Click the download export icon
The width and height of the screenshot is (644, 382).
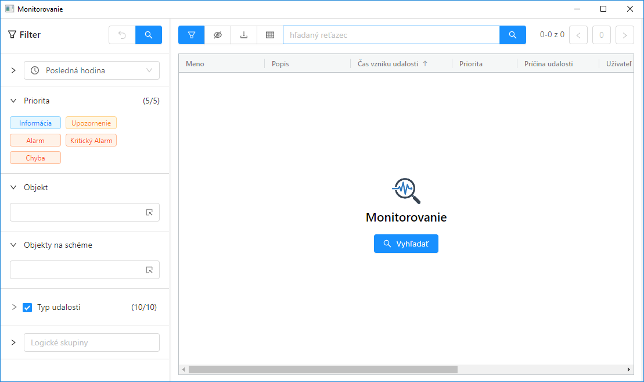click(244, 35)
